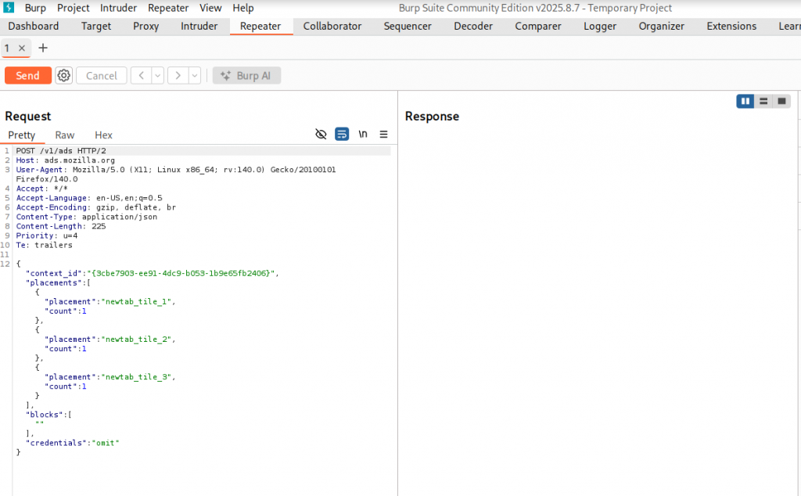Click newtab_tile_3 placement value
The image size is (801, 496).
pyautogui.click(x=136, y=377)
